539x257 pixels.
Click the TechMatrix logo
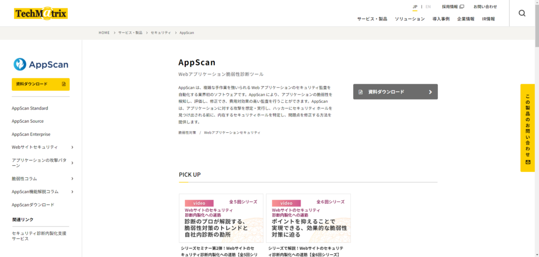point(41,14)
